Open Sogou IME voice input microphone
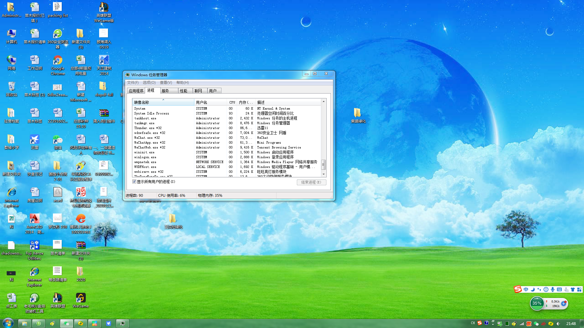This screenshot has width=584, height=328. click(x=552, y=289)
